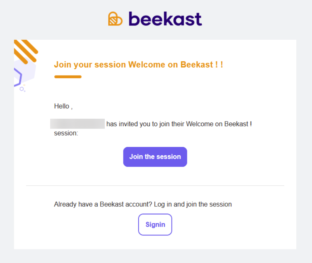The height and width of the screenshot is (263, 312).
Task: Click the word Signin inside outlined button
Action: 155,225
